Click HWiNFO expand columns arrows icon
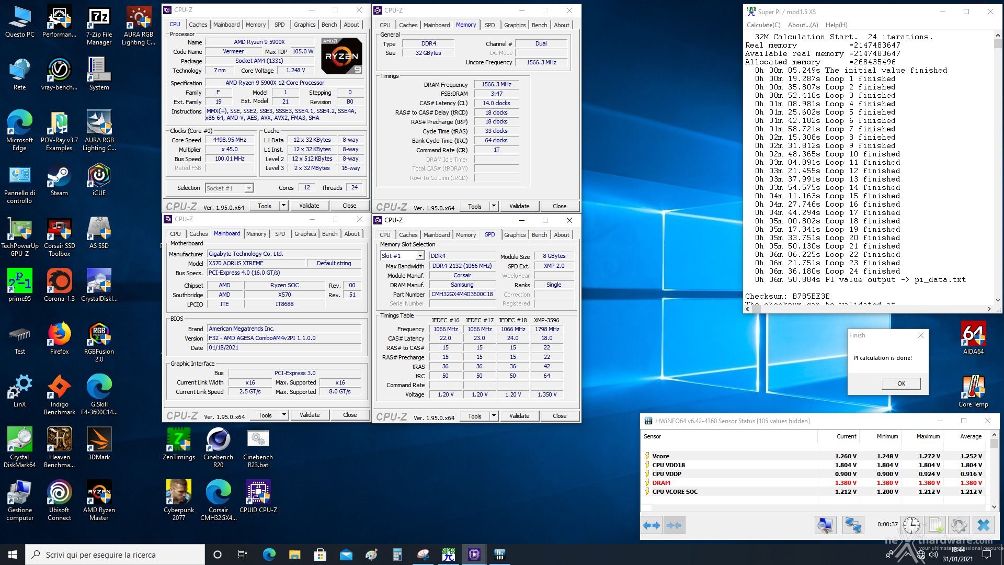 [x=652, y=525]
